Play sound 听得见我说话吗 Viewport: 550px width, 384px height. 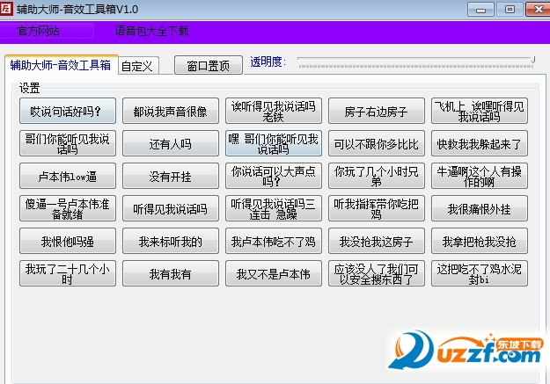point(171,208)
